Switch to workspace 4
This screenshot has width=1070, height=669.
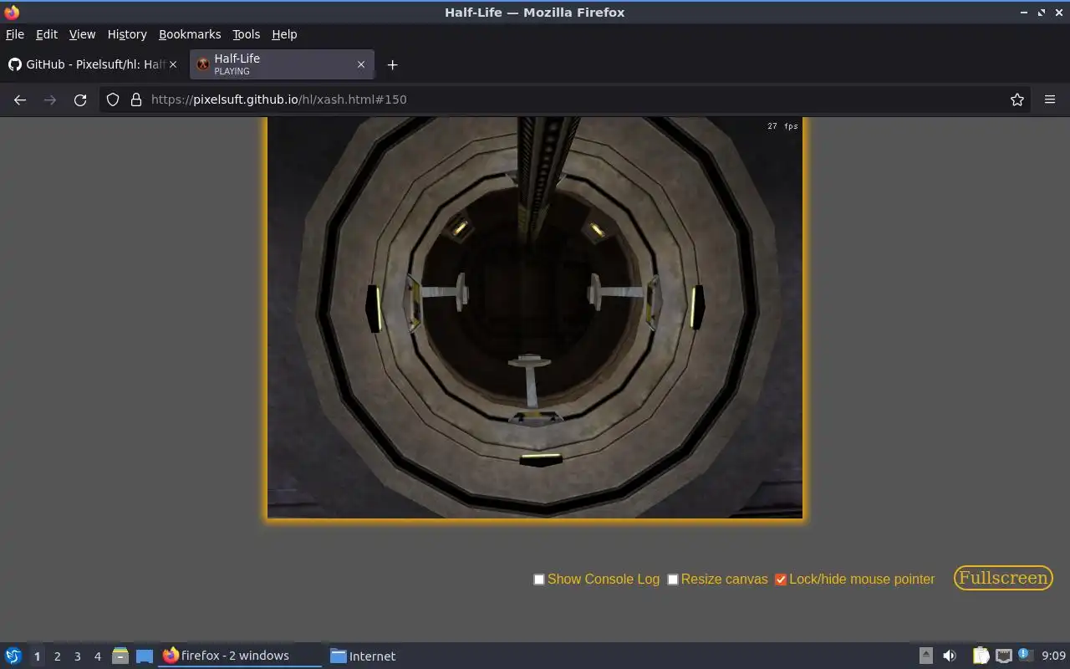(x=97, y=656)
